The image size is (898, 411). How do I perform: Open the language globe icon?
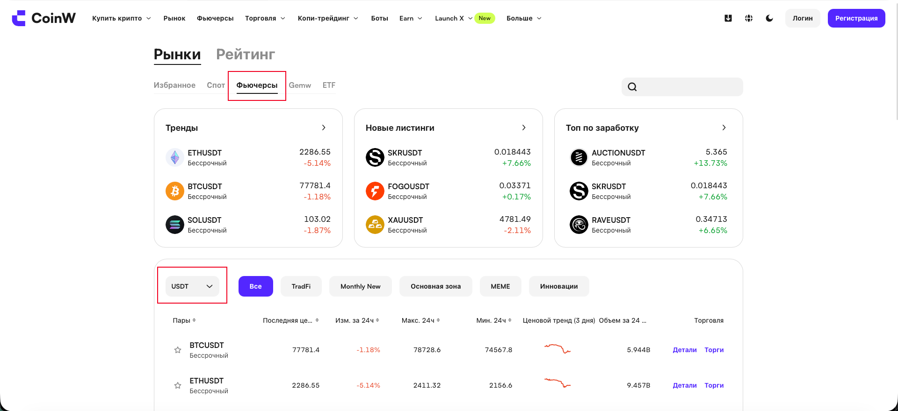coord(749,18)
